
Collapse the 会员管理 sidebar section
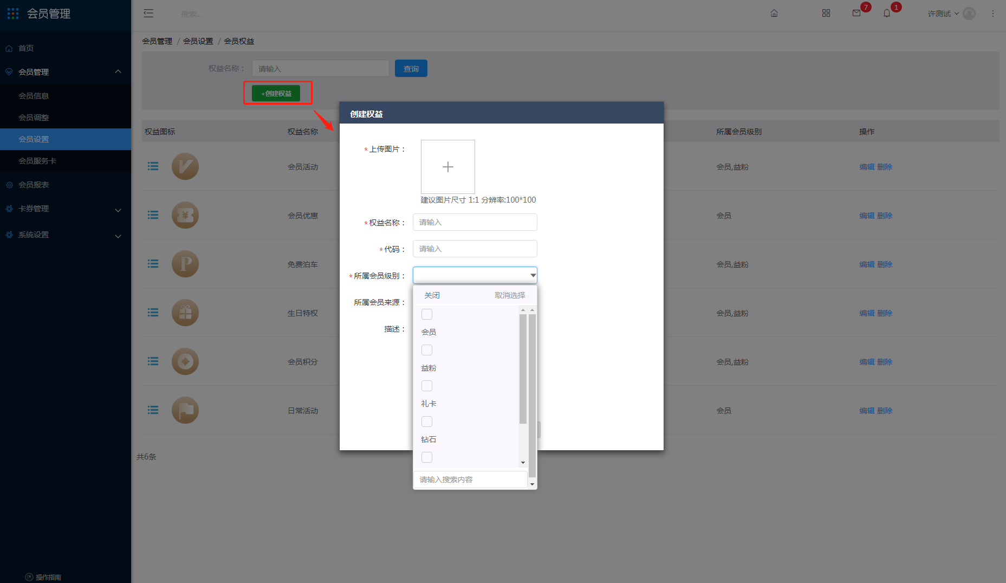point(118,72)
